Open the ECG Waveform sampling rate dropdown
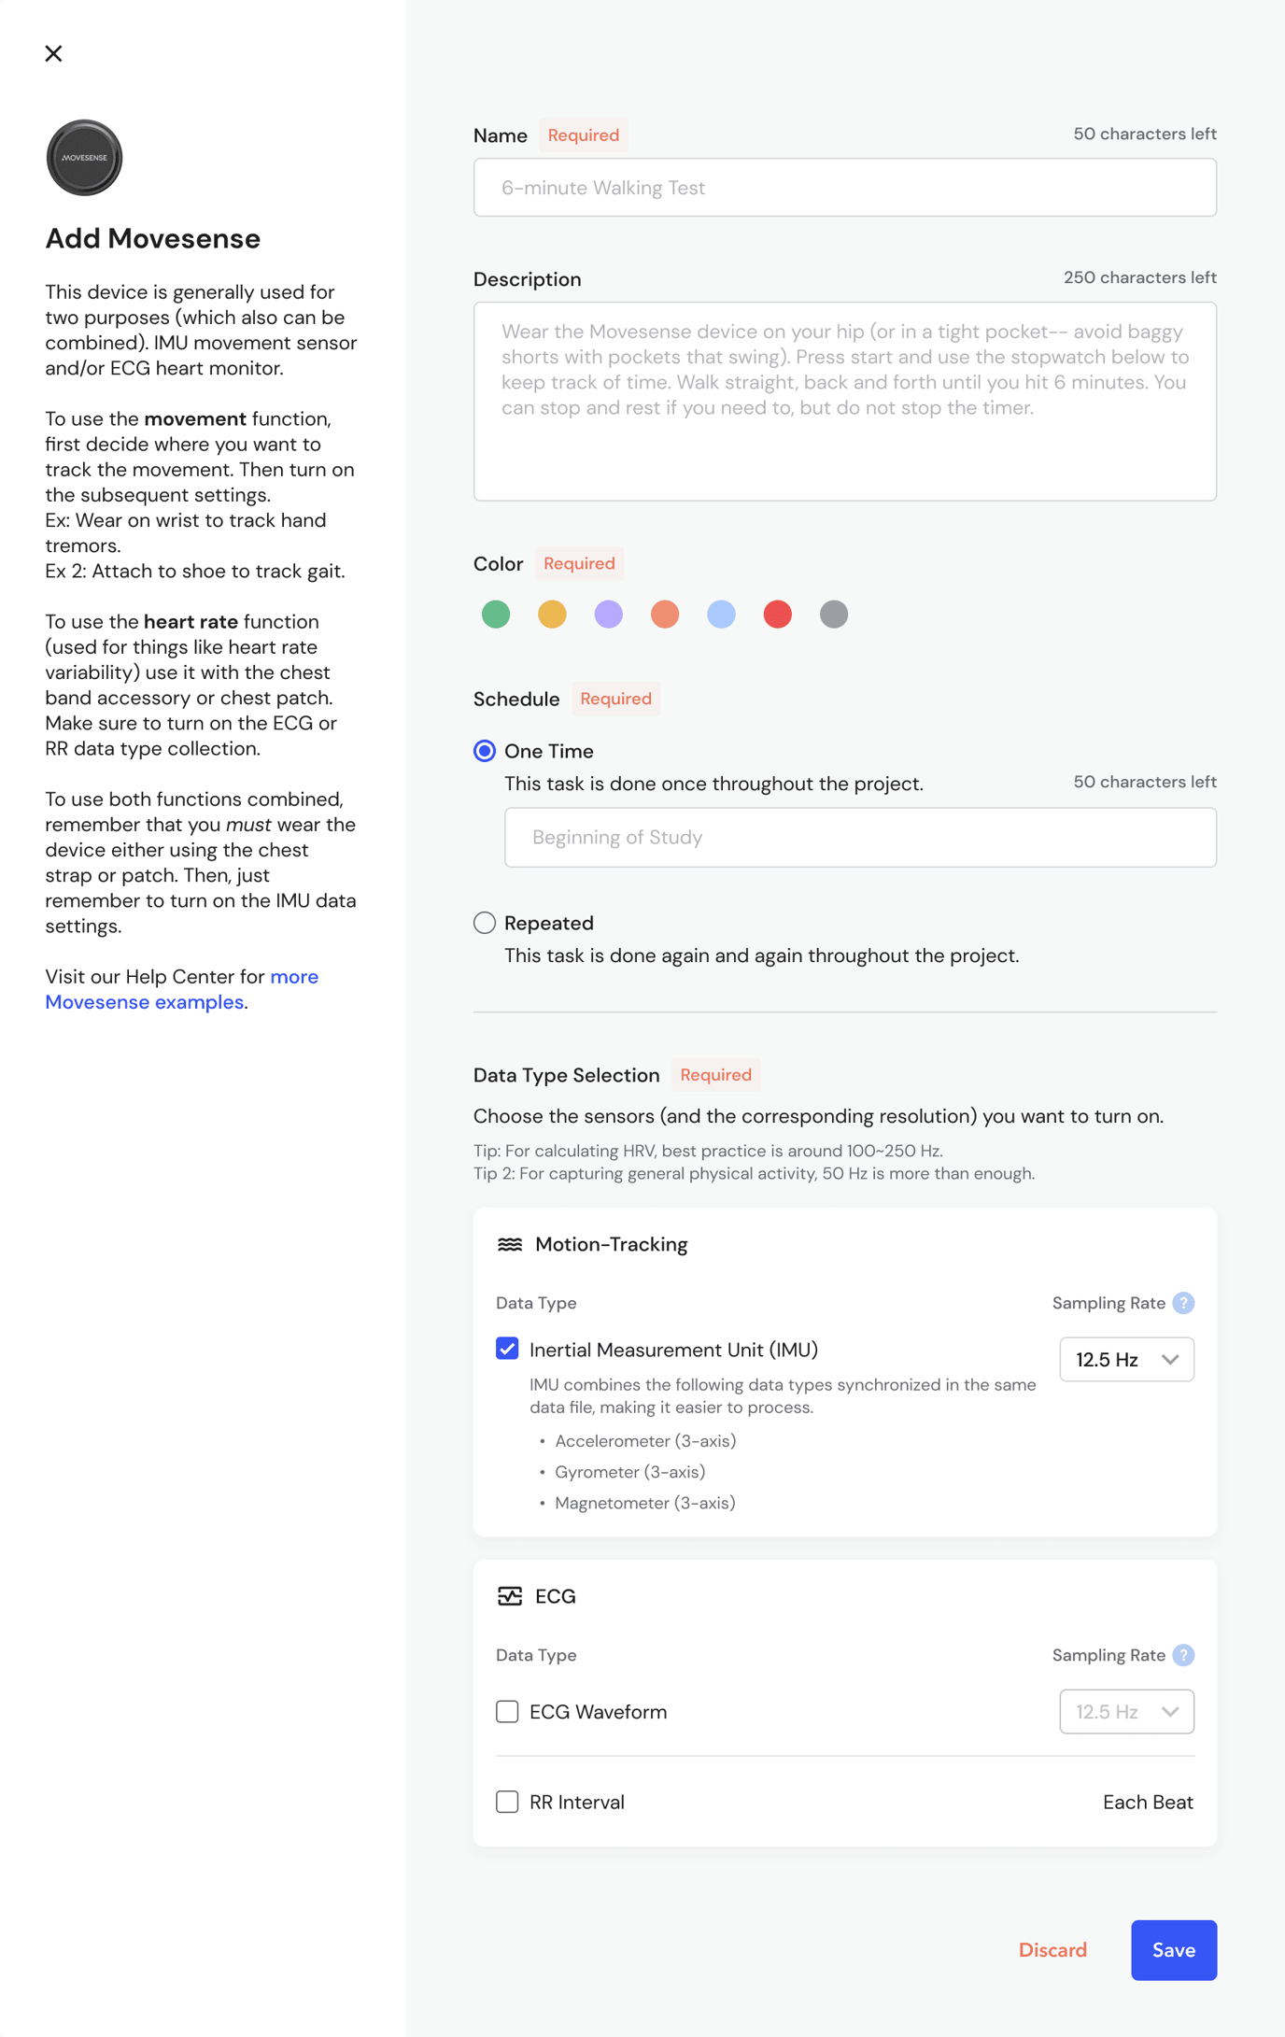 pos(1126,1712)
